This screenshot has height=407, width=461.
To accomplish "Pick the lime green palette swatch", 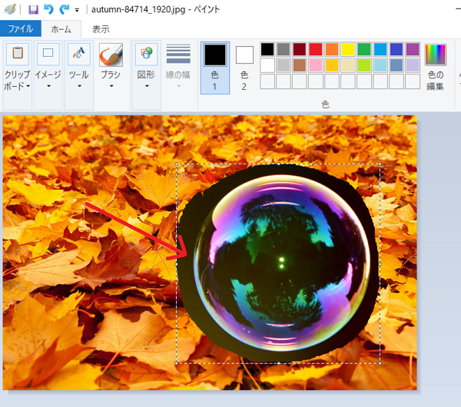I will 364,65.
